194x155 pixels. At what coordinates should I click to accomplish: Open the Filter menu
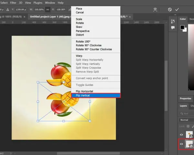point(13,3)
